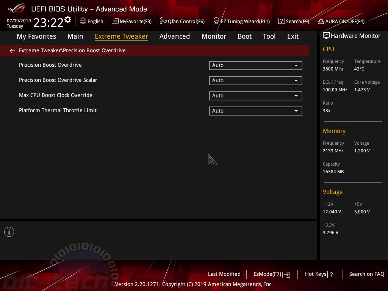Click Qfan Control(F6) label

pyautogui.click(x=186, y=22)
